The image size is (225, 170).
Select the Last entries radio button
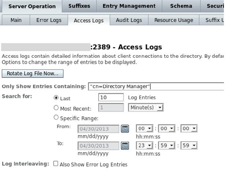(x=56, y=98)
